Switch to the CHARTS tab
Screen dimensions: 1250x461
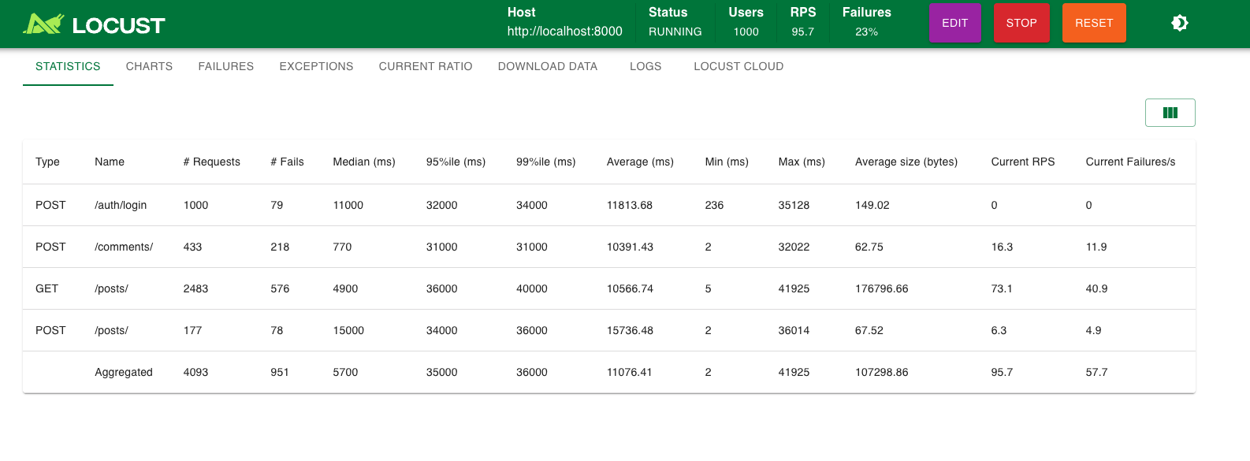tap(149, 66)
